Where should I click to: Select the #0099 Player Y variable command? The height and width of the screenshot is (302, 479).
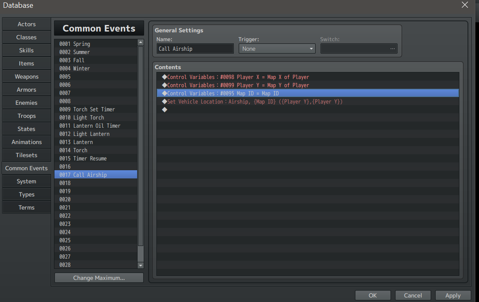(x=307, y=85)
